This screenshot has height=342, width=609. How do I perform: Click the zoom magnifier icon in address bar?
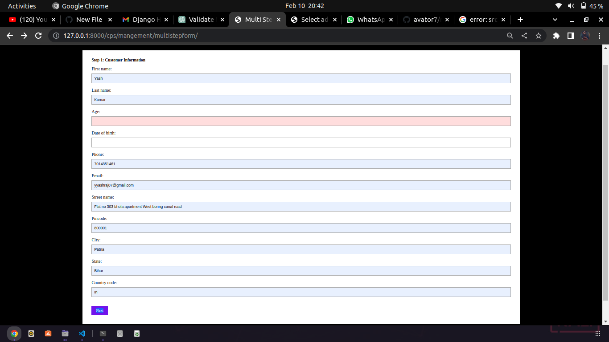(x=510, y=36)
